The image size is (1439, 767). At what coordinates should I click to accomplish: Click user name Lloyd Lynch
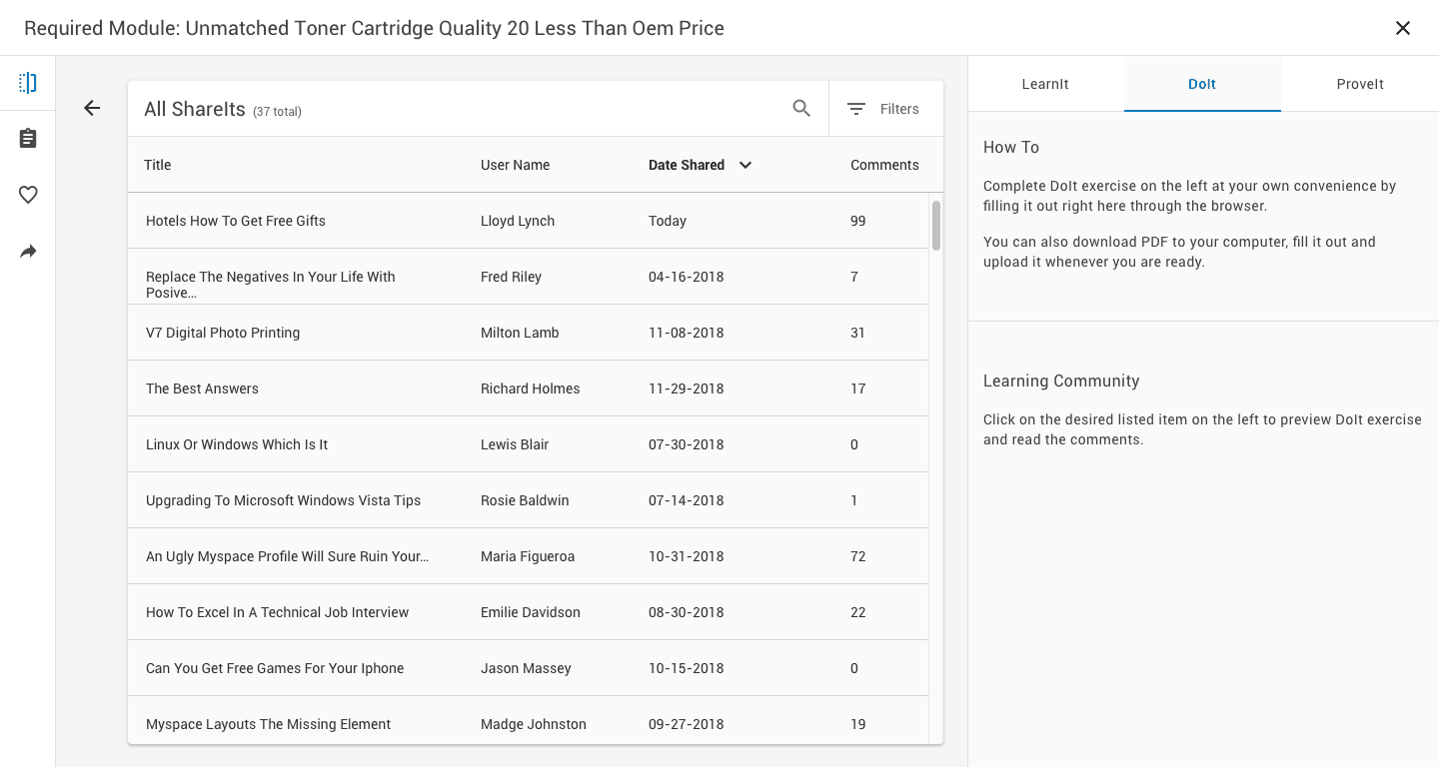(518, 221)
